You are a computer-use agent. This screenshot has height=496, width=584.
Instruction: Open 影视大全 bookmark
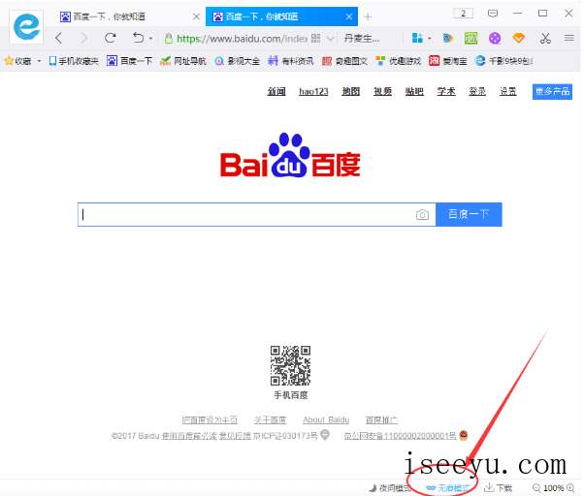(x=238, y=61)
